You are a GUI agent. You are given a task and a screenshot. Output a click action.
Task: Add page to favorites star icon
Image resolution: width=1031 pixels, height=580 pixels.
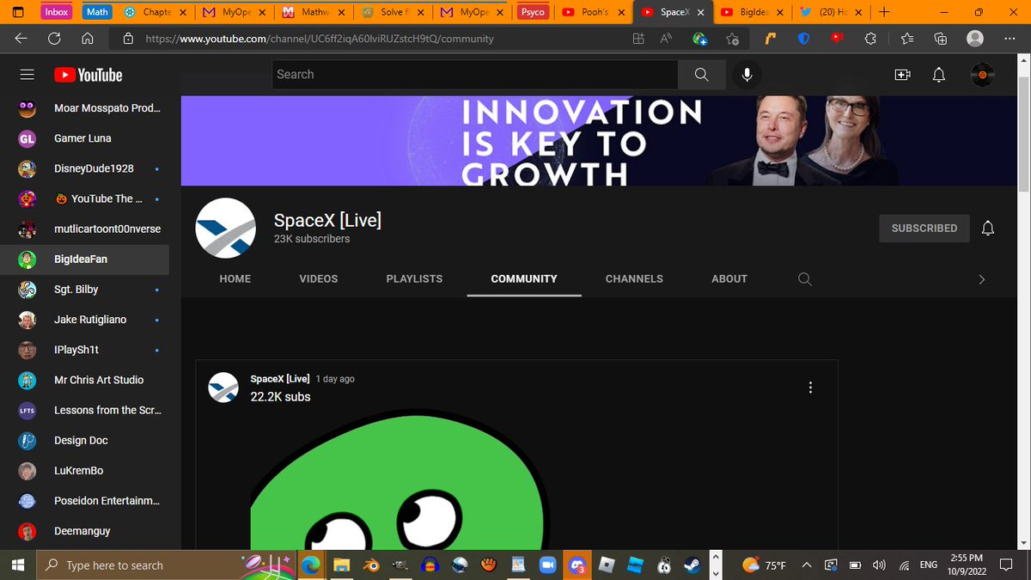[732, 38]
